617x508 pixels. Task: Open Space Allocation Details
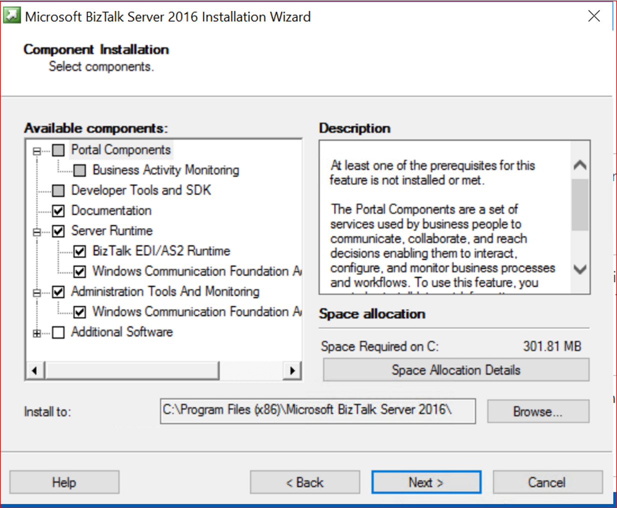456,370
